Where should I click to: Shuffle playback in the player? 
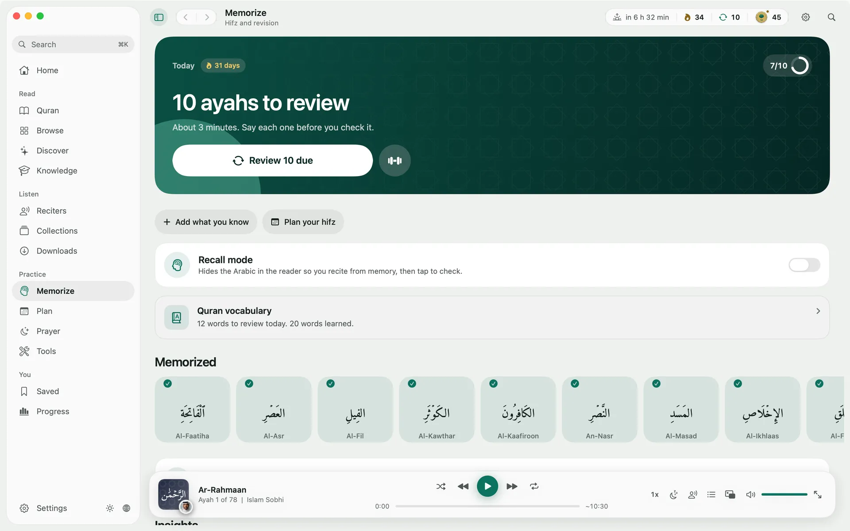(441, 486)
